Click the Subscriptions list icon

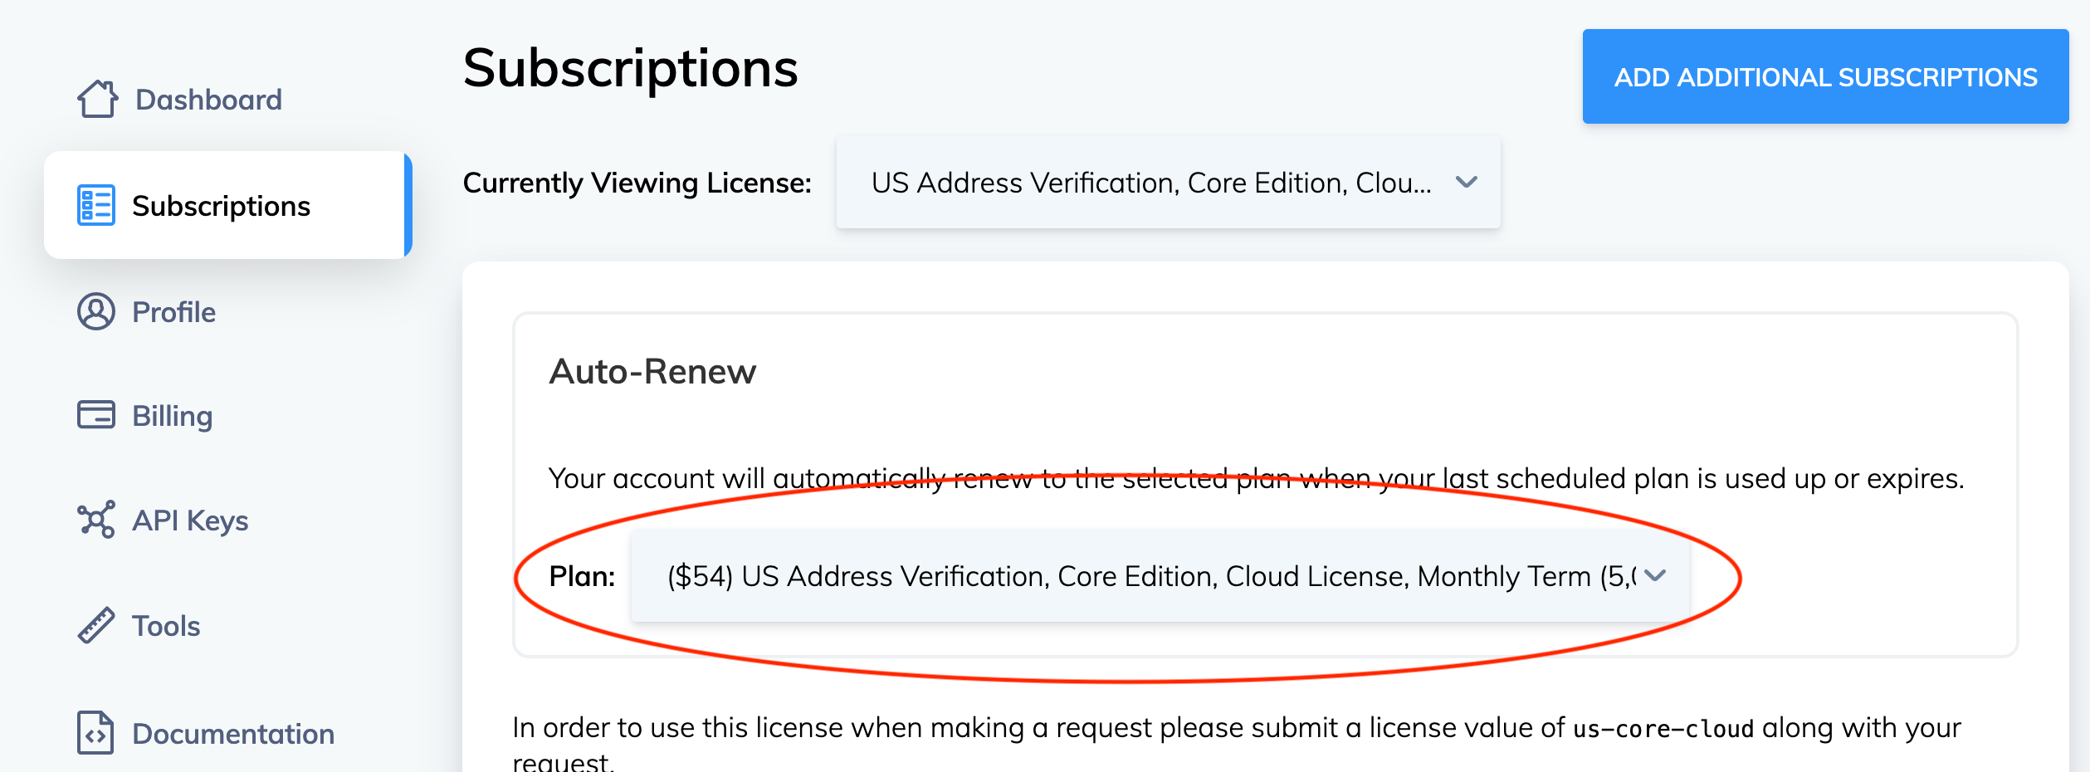point(95,205)
